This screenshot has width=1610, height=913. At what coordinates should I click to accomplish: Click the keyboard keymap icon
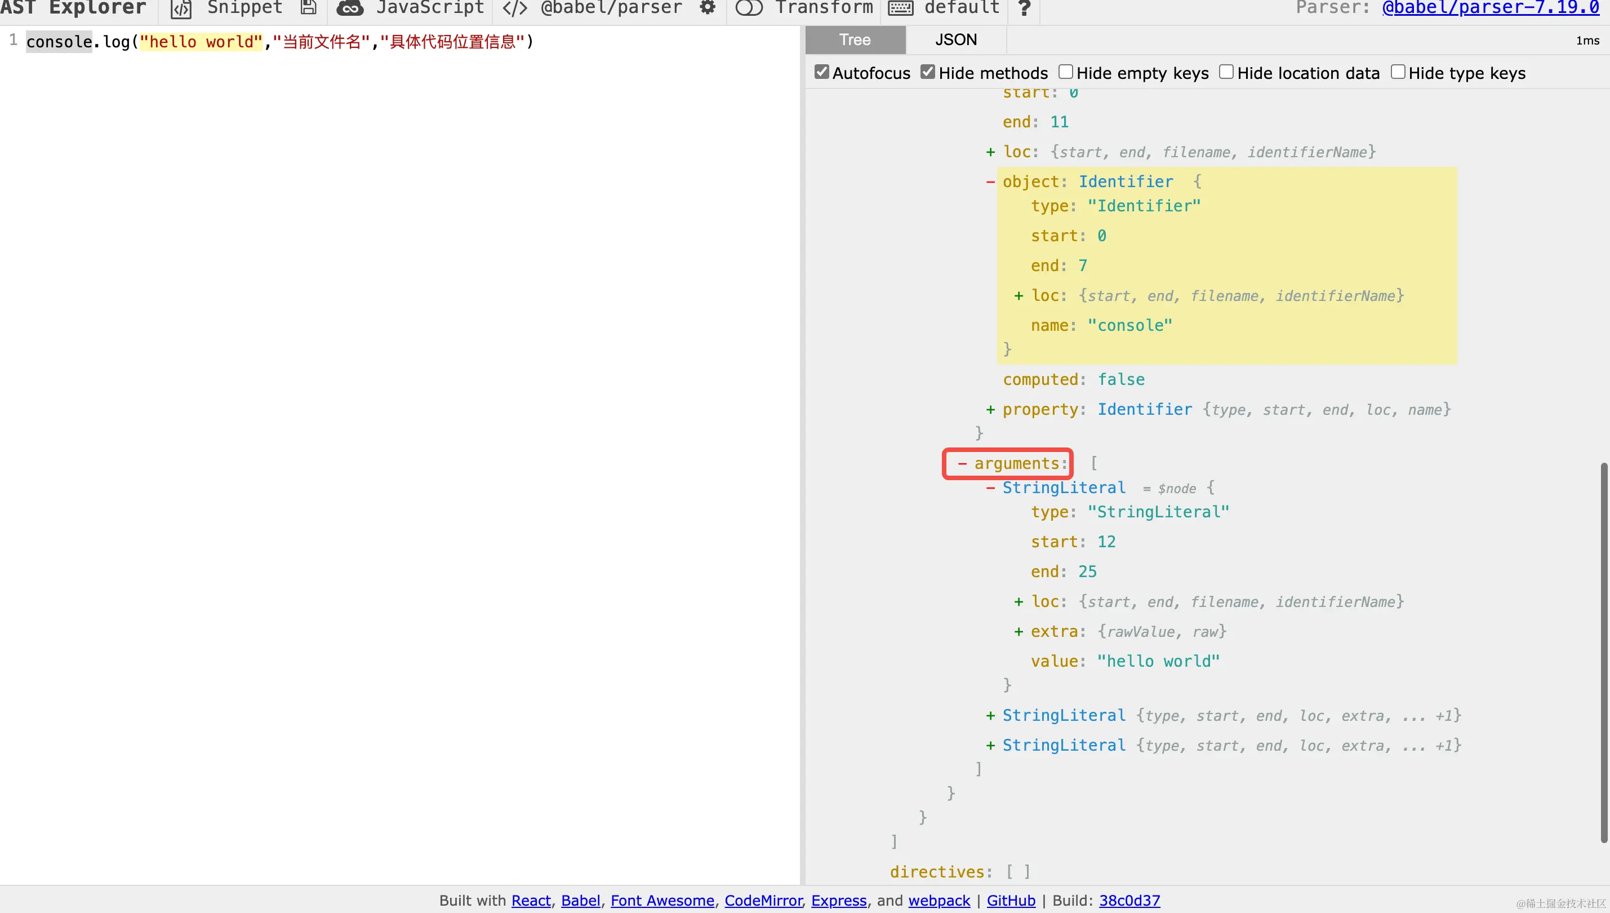[900, 8]
